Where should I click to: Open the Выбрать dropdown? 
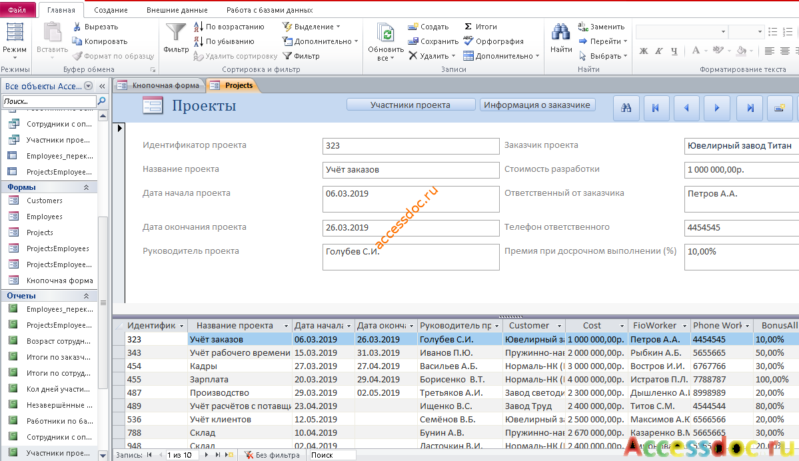coord(603,56)
